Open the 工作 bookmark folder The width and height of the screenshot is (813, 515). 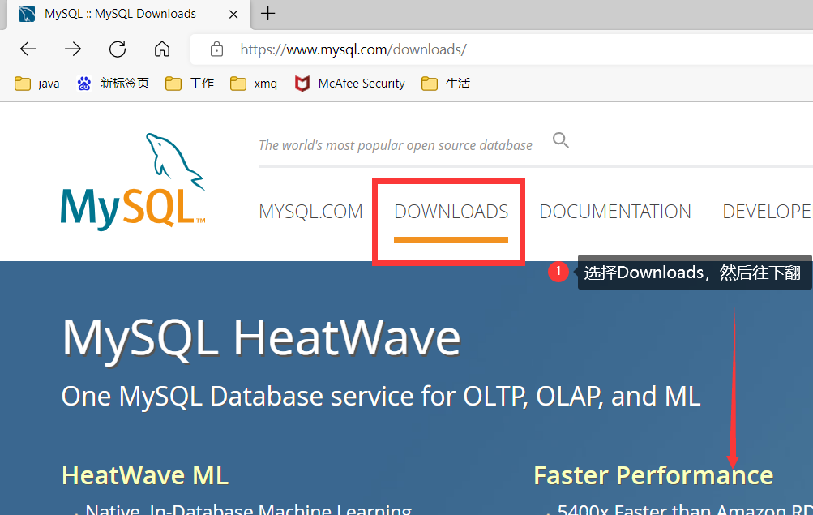coord(190,84)
